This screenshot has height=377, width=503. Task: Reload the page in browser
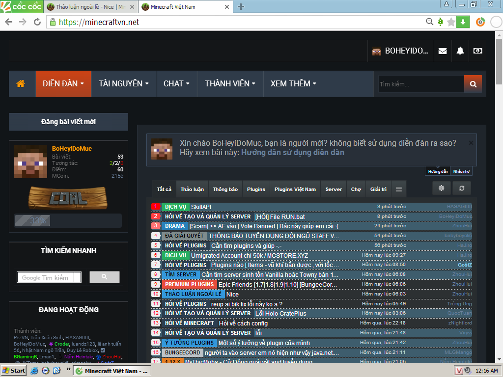(x=37, y=22)
